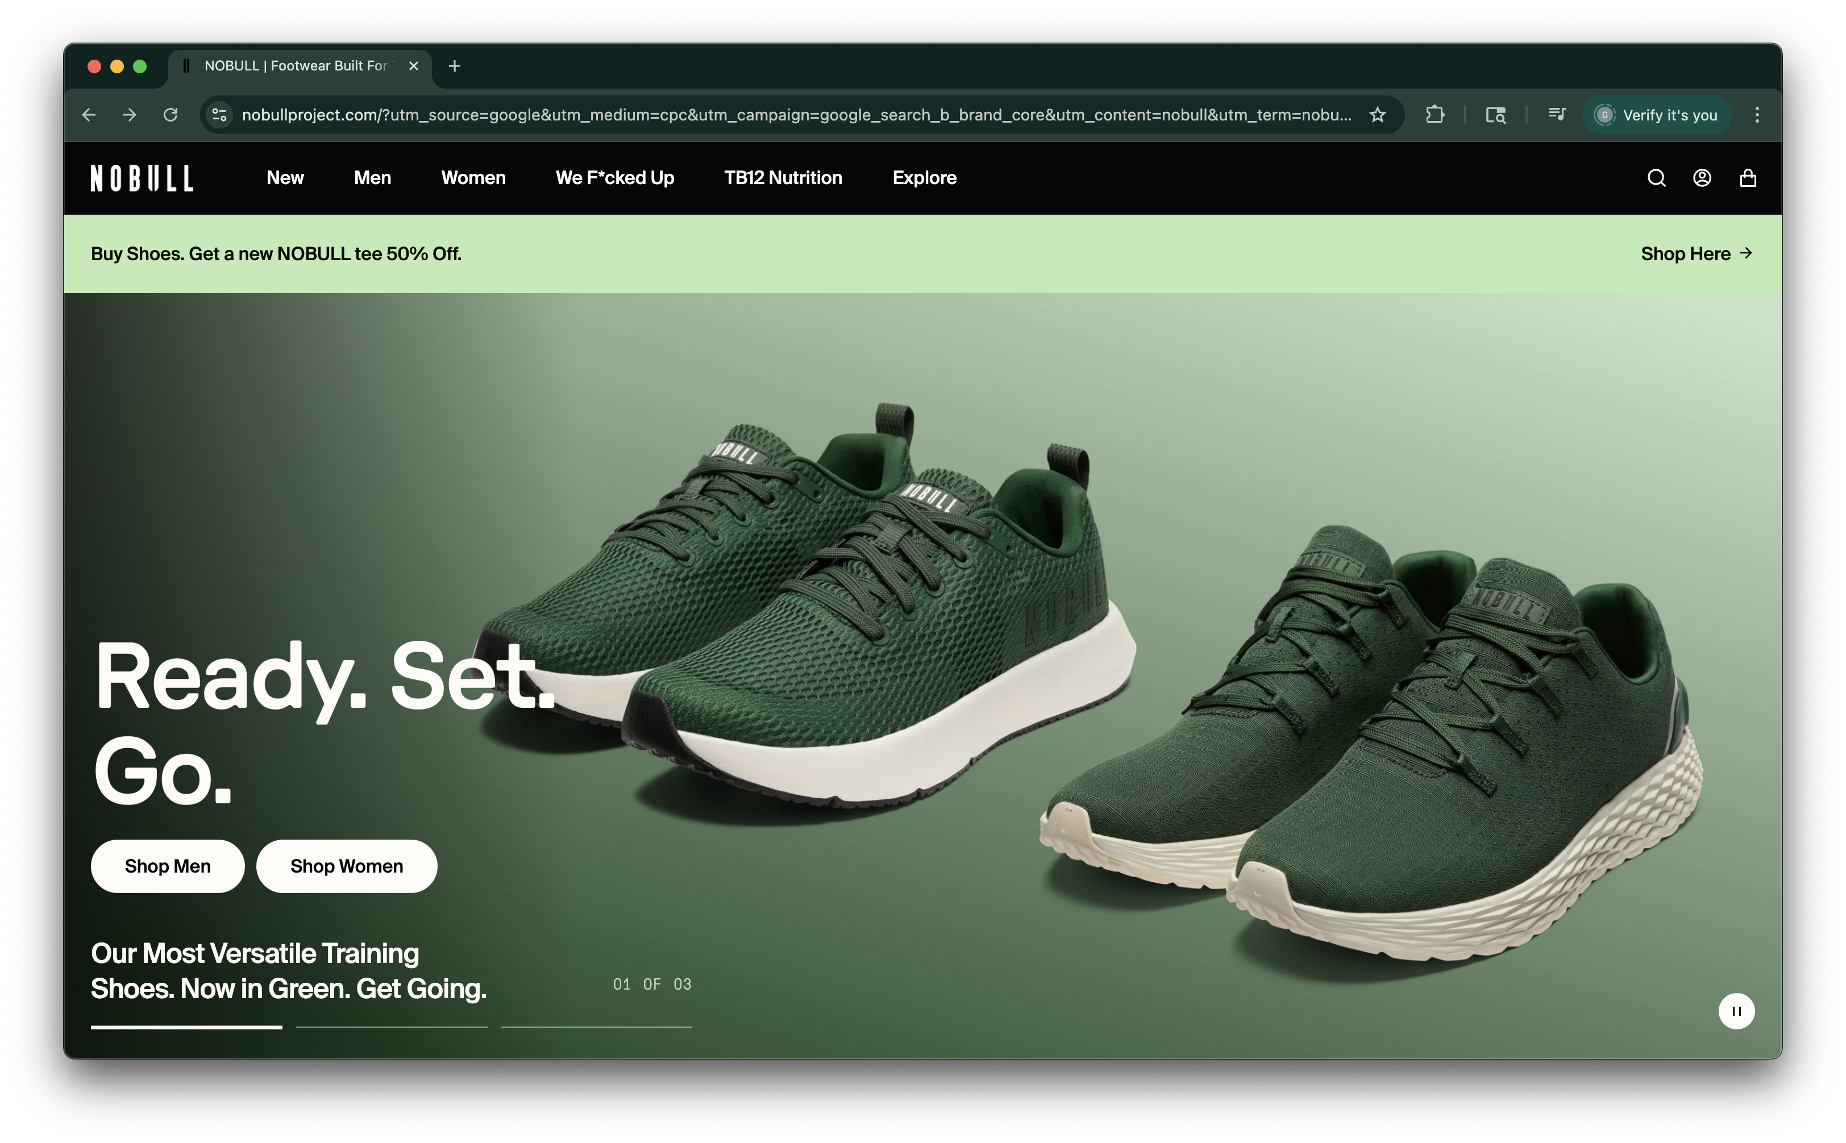Viewport: 1846px width, 1143px height.
Task: Jump to the second slide progress bar
Action: (391, 1027)
